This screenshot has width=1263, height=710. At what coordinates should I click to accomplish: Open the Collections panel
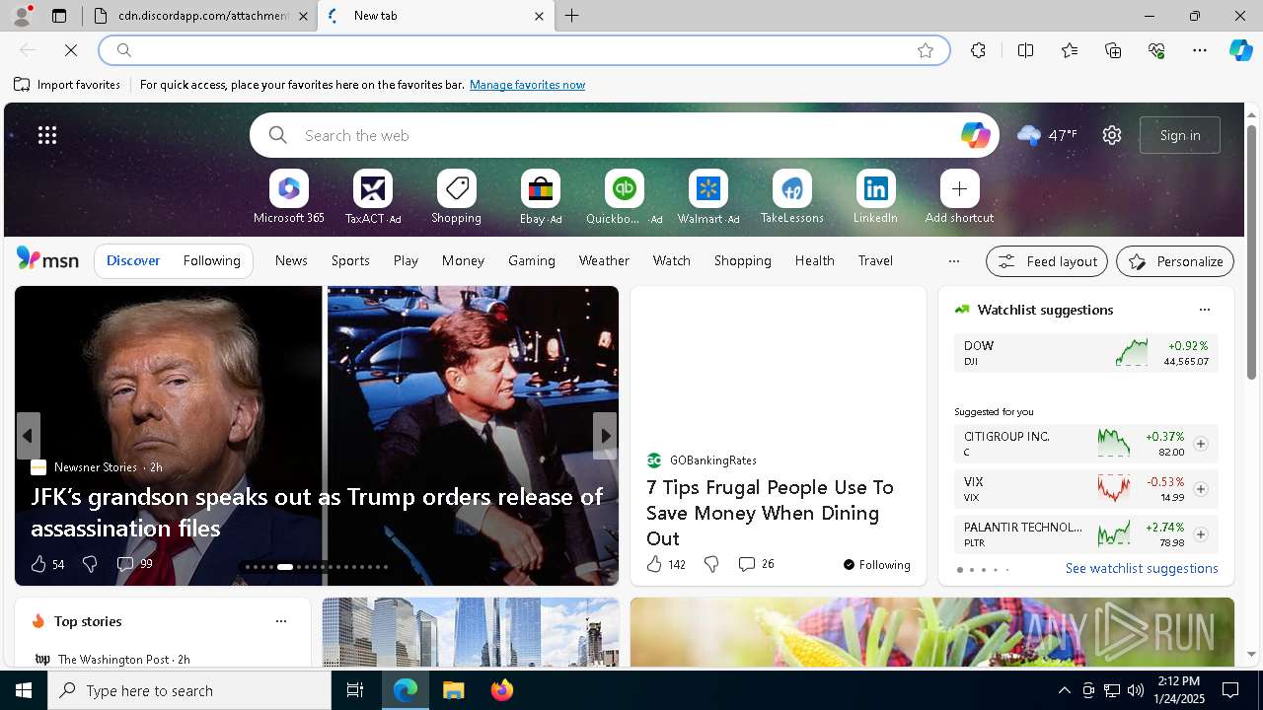(x=1113, y=50)
